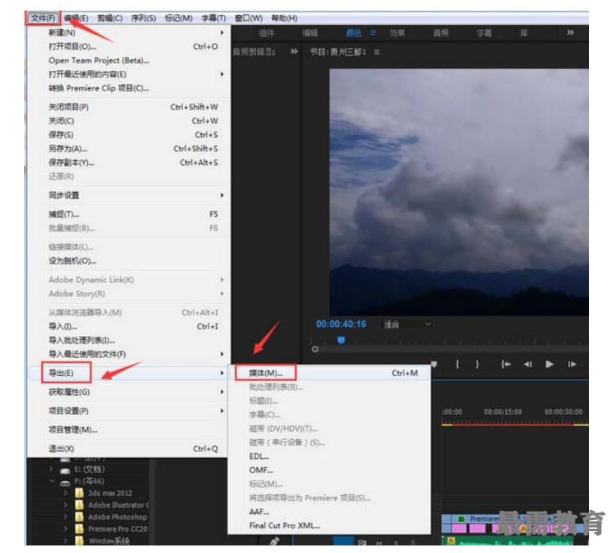
Task: Collapse the F: drive tree node
Action: 53,481
